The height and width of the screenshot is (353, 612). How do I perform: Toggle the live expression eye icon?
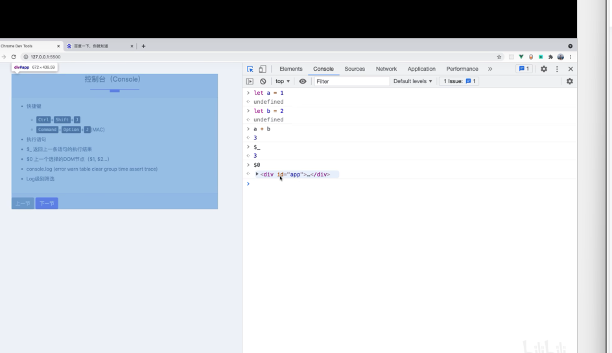coord(303,81)
